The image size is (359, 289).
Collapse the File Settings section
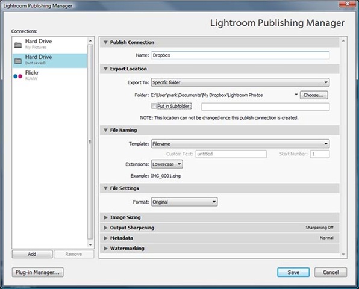click(x=105, y=188)
